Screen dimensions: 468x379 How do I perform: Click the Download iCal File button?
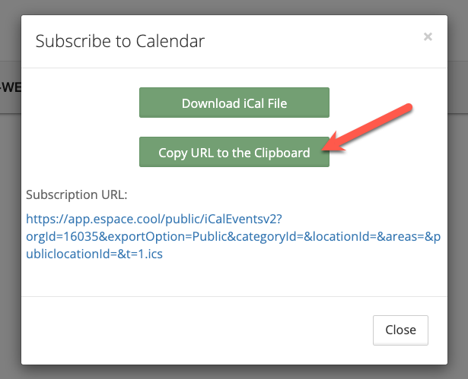pos(234,103)
